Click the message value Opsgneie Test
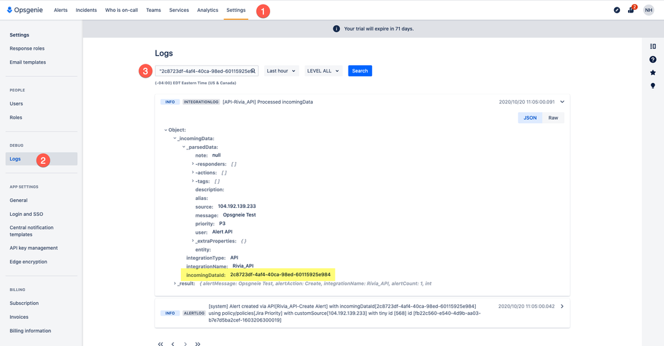This screenshot has height=346, width=664. pos(240,215)
